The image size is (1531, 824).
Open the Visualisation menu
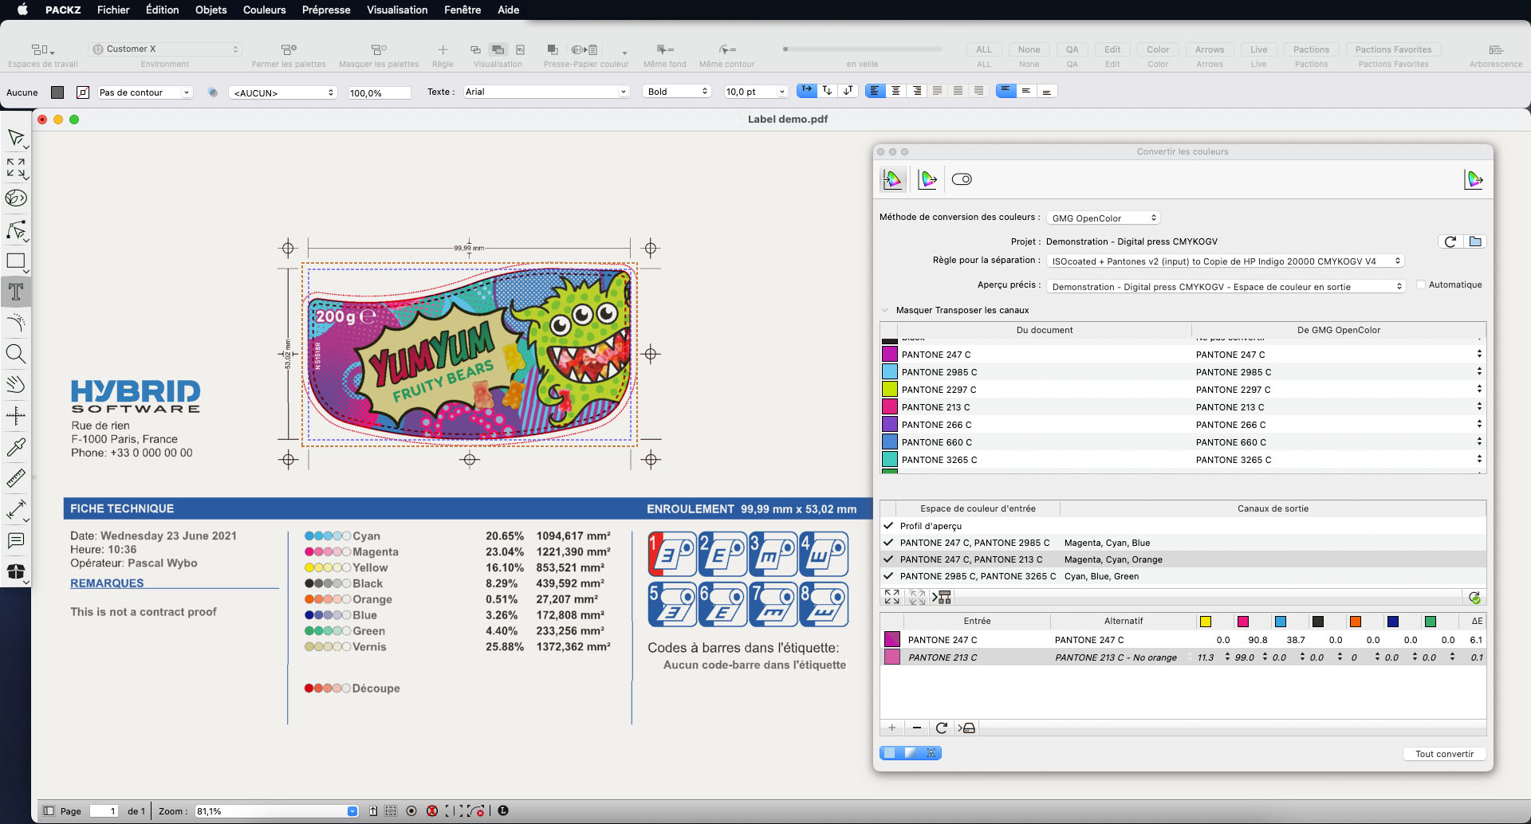pos(397,10)
